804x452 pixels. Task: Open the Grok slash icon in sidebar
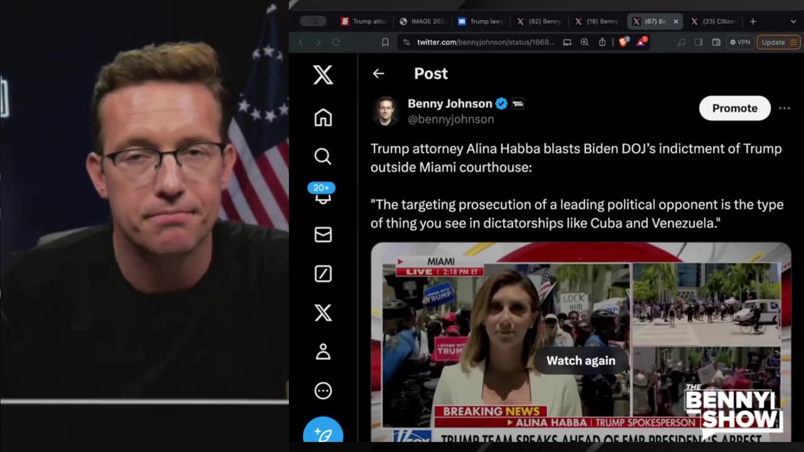pos(323,274)
